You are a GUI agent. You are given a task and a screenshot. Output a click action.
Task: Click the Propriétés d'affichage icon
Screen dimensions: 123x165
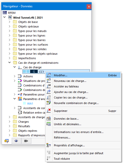click(49, 145)
